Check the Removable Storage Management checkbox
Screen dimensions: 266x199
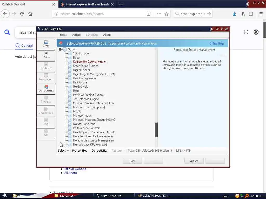tap(70, 140)
